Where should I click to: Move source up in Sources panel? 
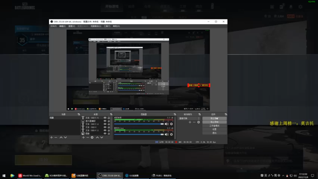(97, 137)
